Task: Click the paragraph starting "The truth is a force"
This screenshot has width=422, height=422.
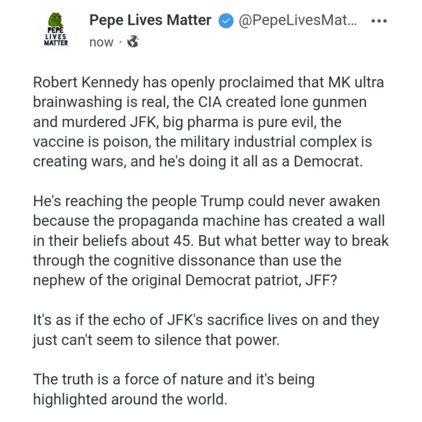Action: pos(173,389)
